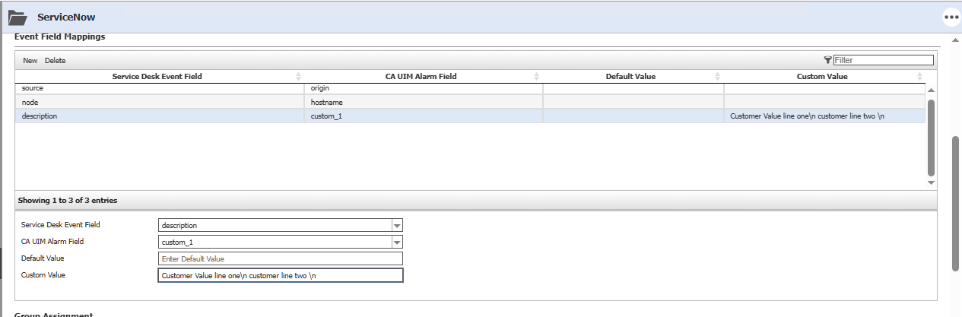The width and height of the screenshot is (962, 317).
Task: Select the source mapping row
Action: 160,89
